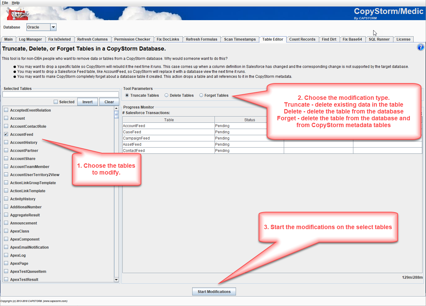The height and width of the screenshot is (306, 426).
Task: Open the File menu
Action: pyautogui.click(x=5, y=3)
